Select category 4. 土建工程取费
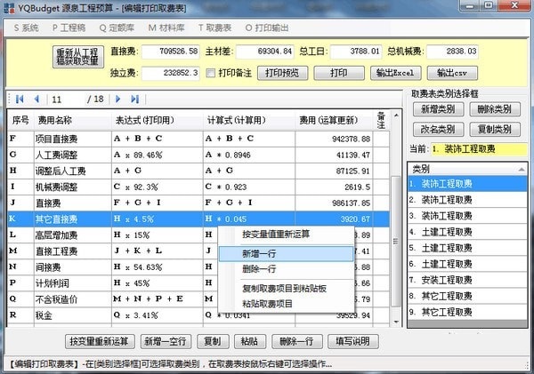The image size is (534, 374). 467,232
